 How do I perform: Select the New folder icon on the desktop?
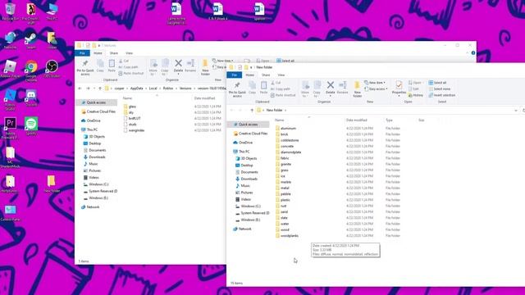(52, 184)
